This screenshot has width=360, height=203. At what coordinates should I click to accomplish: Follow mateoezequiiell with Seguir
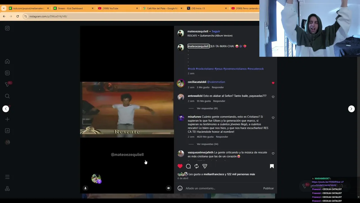click(216, 31)
